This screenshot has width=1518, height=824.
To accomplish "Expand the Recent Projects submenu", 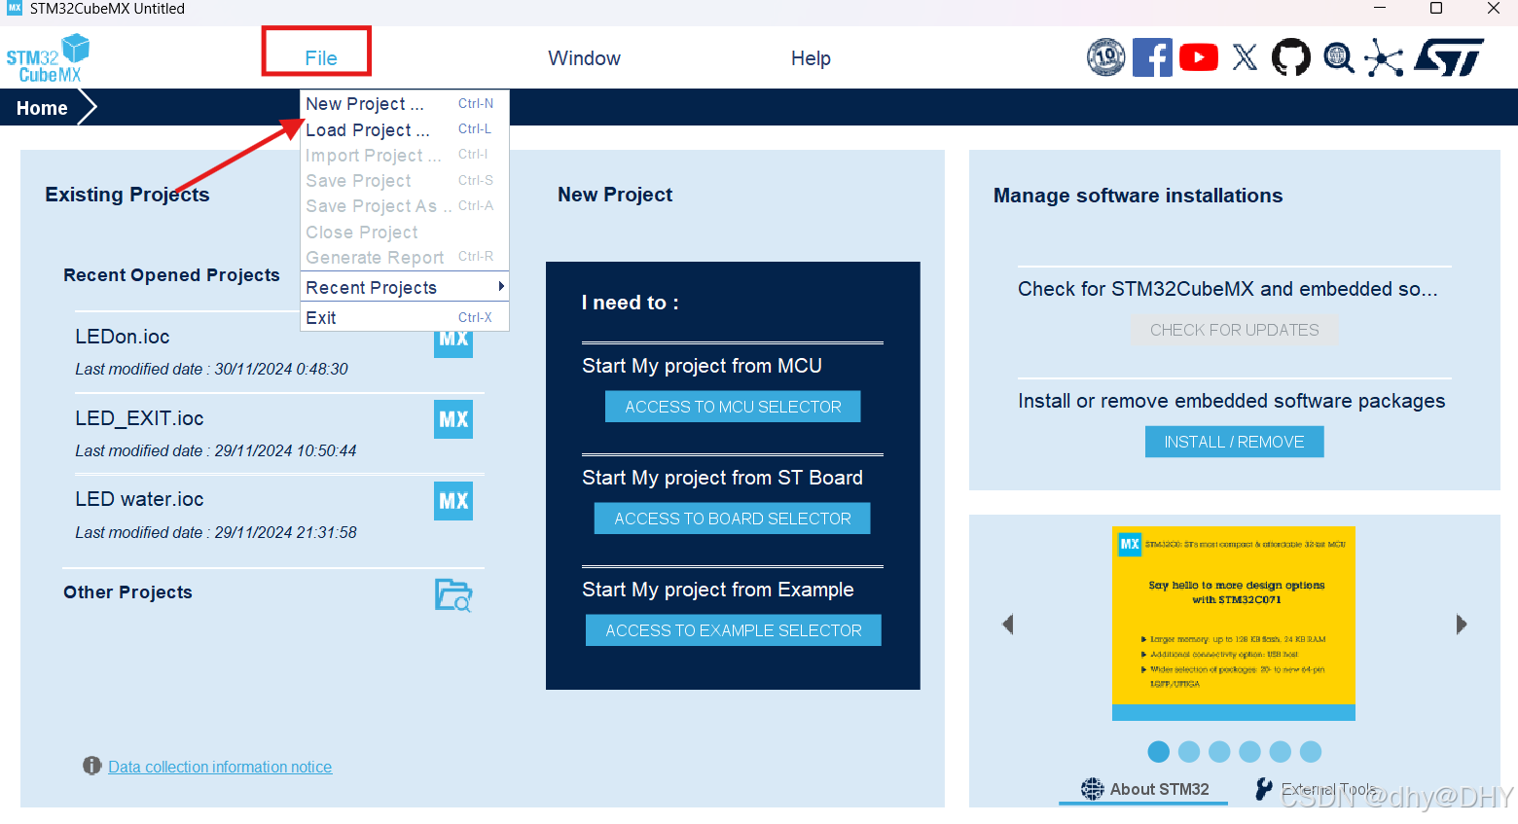I will pos(404,287).
